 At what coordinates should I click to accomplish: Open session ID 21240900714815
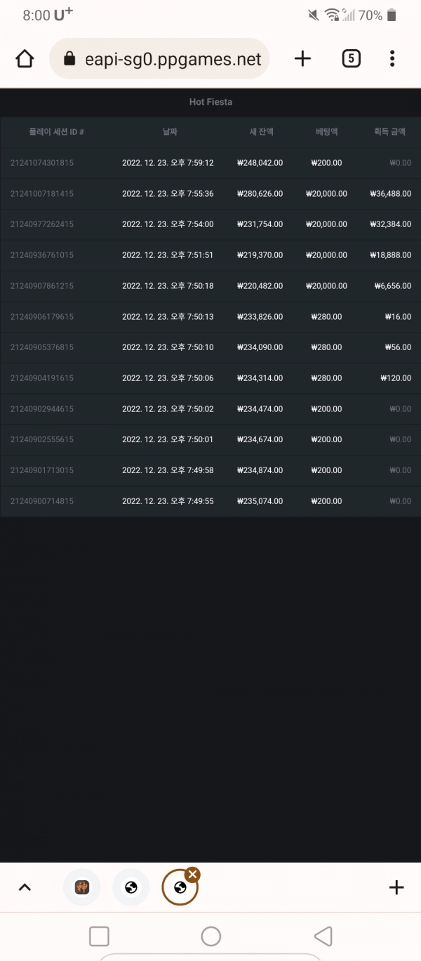click(42, 501)
